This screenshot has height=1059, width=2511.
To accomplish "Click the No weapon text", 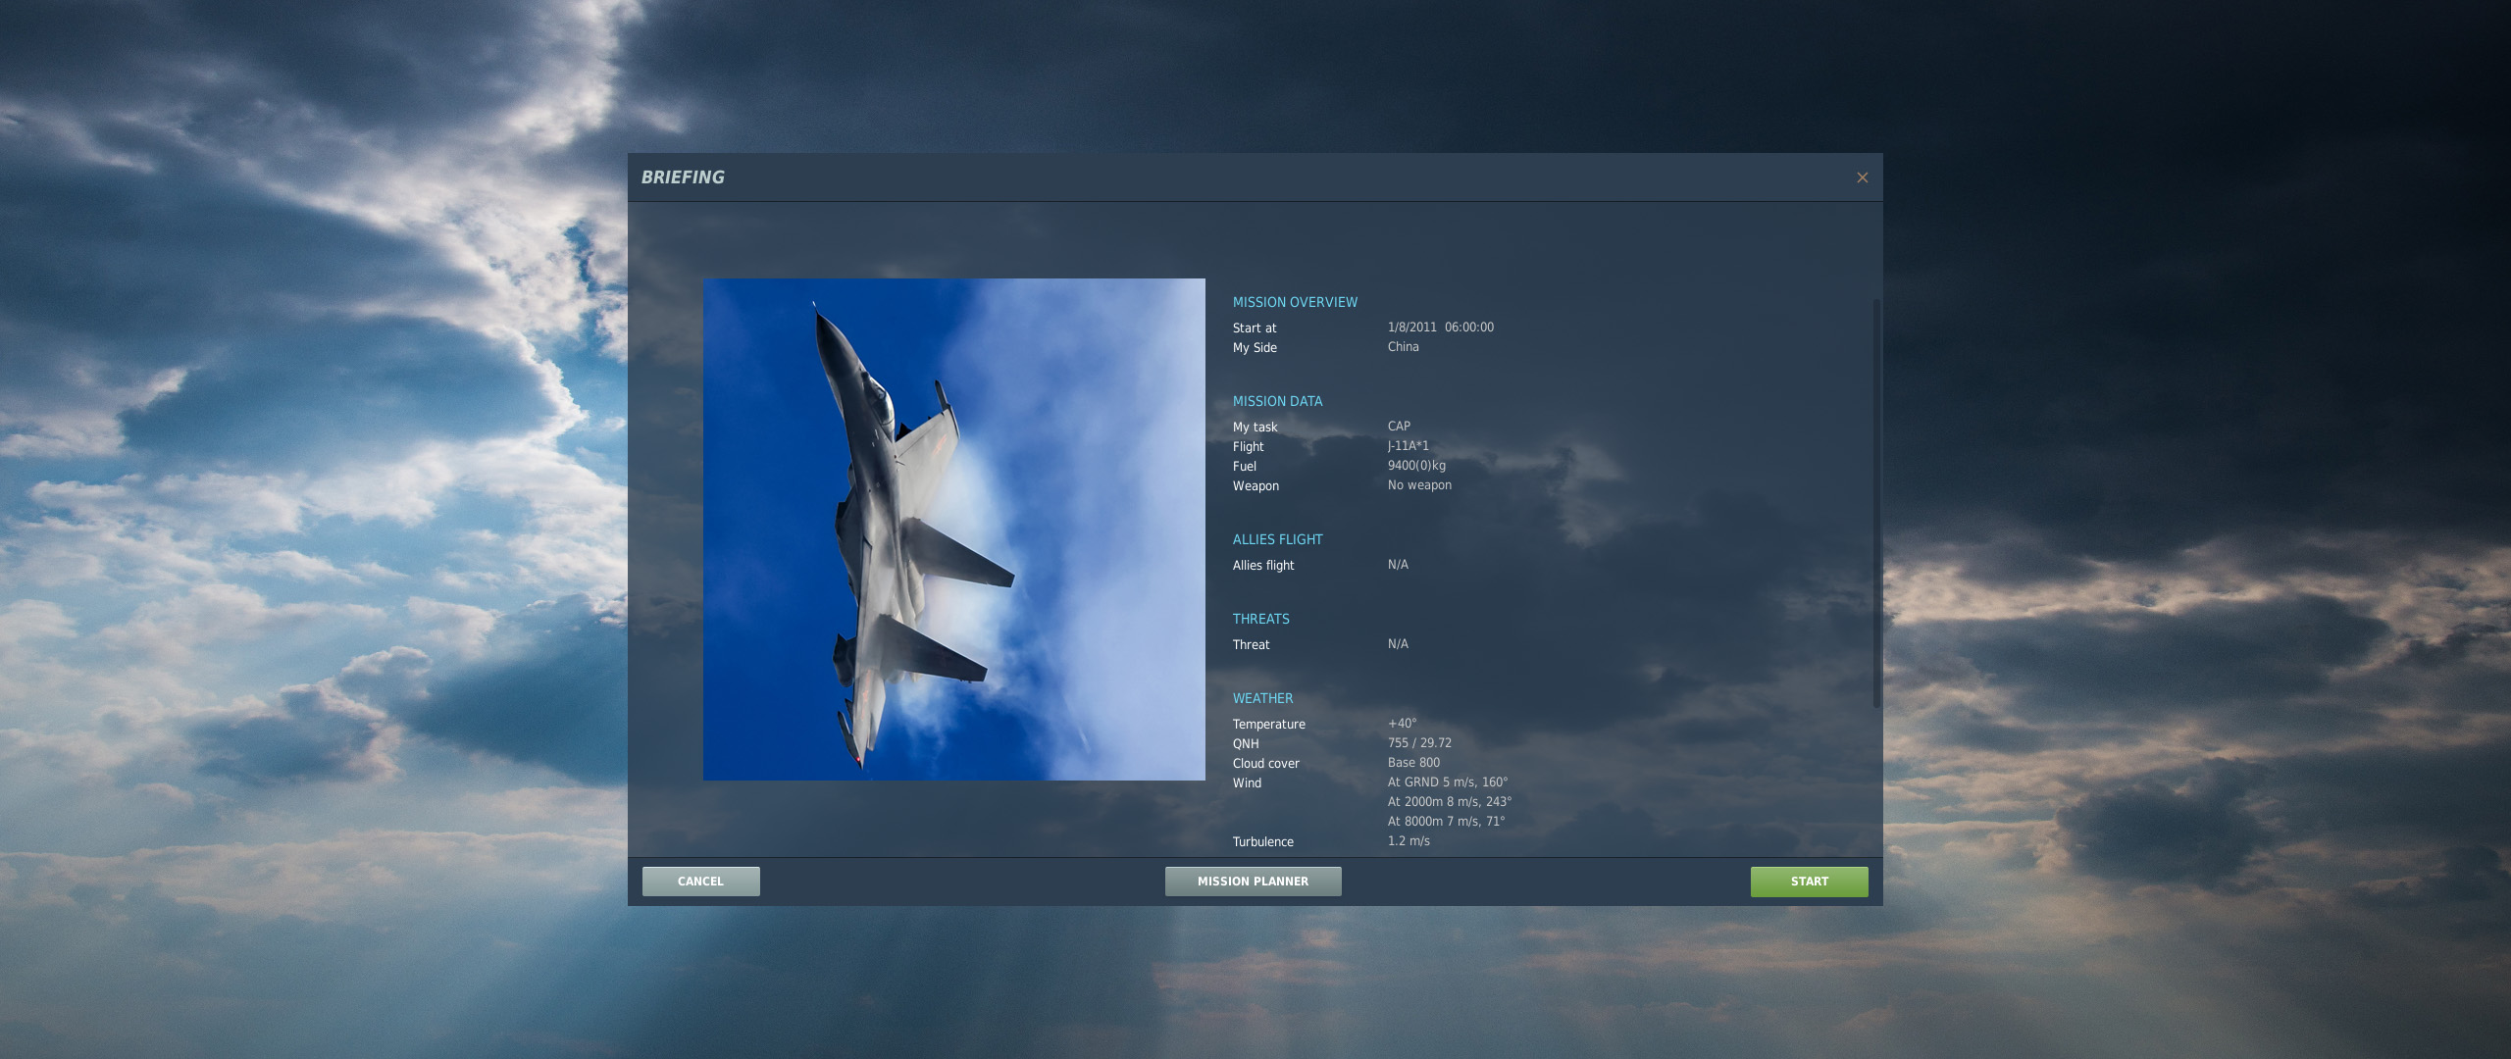I will point(1419,485).
